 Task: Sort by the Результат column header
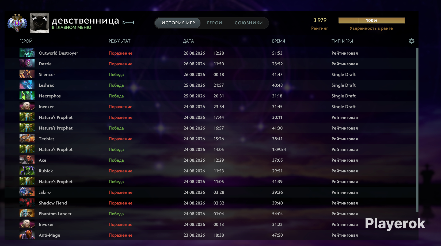119,41
